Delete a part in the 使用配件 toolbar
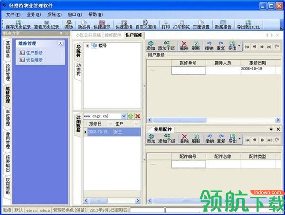Image resolution: width=285 pixels, height=215 pixels. [x=184, y=139]
